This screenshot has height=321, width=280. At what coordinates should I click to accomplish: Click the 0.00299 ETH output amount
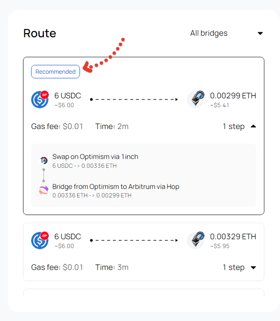point(233,96)
